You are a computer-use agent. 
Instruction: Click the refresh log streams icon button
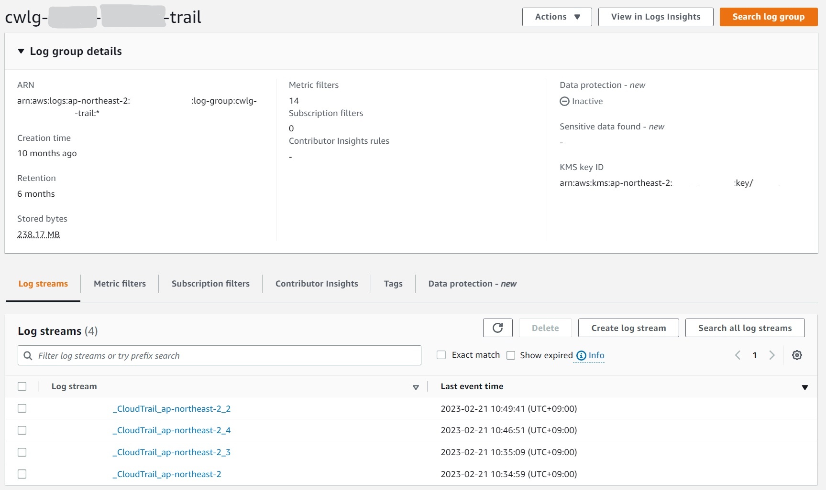pos(497,328)
